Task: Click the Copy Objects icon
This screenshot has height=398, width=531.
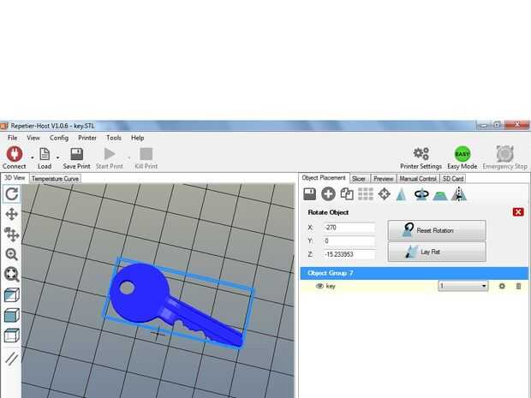Action: pyautogui.click(x=347, y=194)
